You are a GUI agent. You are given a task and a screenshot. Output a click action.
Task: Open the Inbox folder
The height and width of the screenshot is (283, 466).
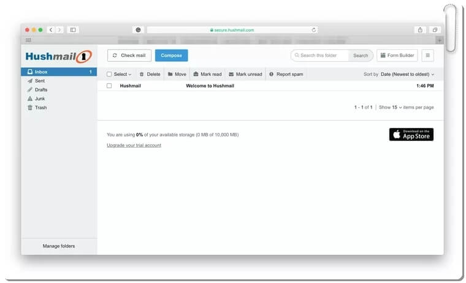click(59, 72)
